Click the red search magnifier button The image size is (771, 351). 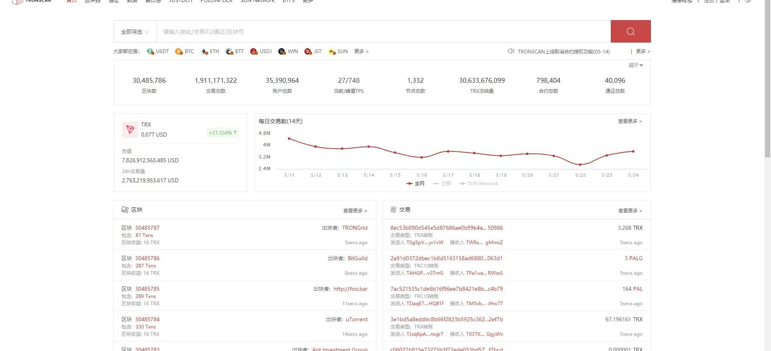click(630, 31)
